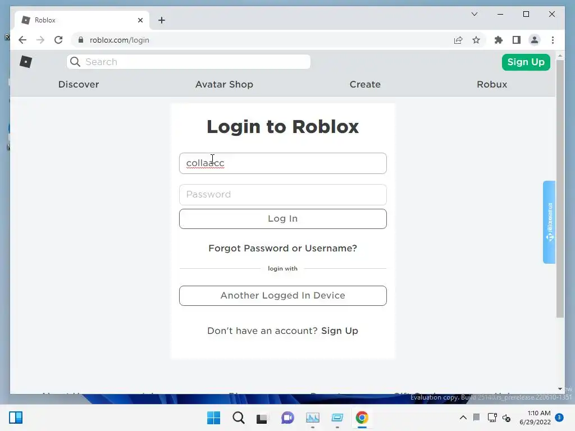Show hidden tray icons chevron
This screenshot has width=575, height=431.
[x=463, y=418]
